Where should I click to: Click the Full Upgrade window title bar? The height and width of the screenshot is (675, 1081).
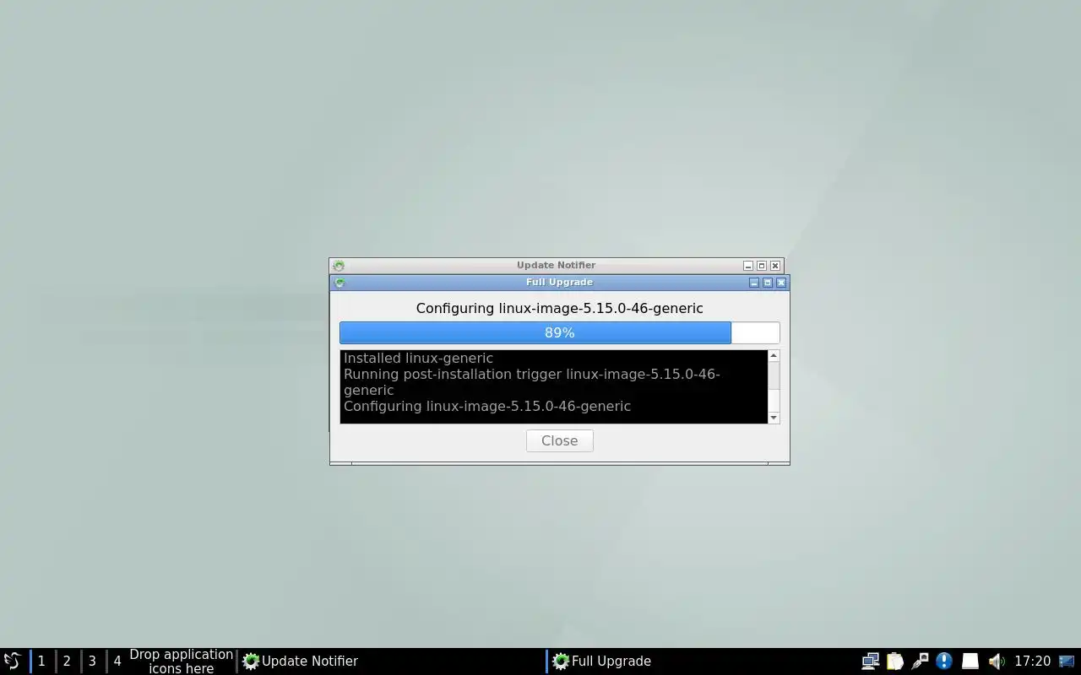click(559, 282)
